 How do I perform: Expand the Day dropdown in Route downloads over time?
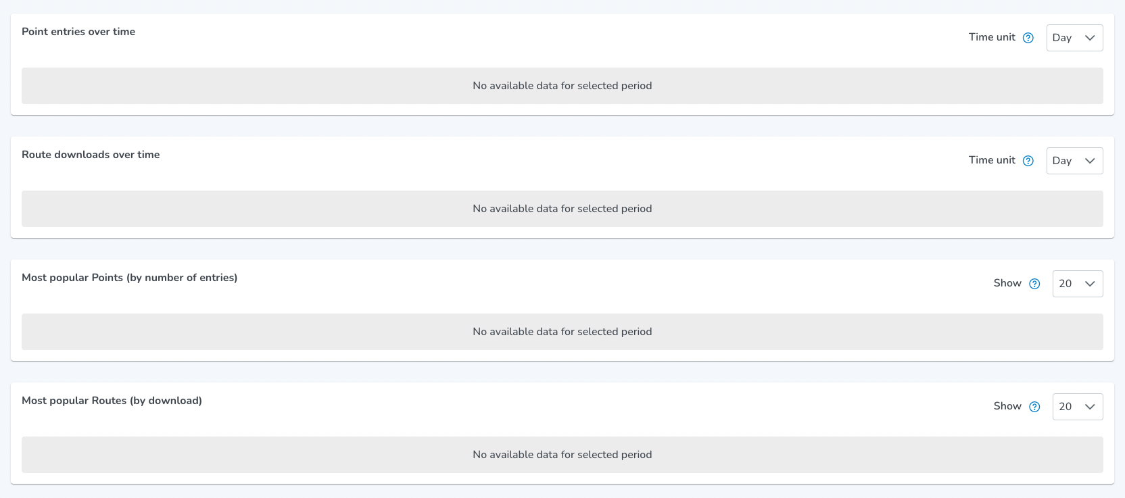pos(1075,161)
